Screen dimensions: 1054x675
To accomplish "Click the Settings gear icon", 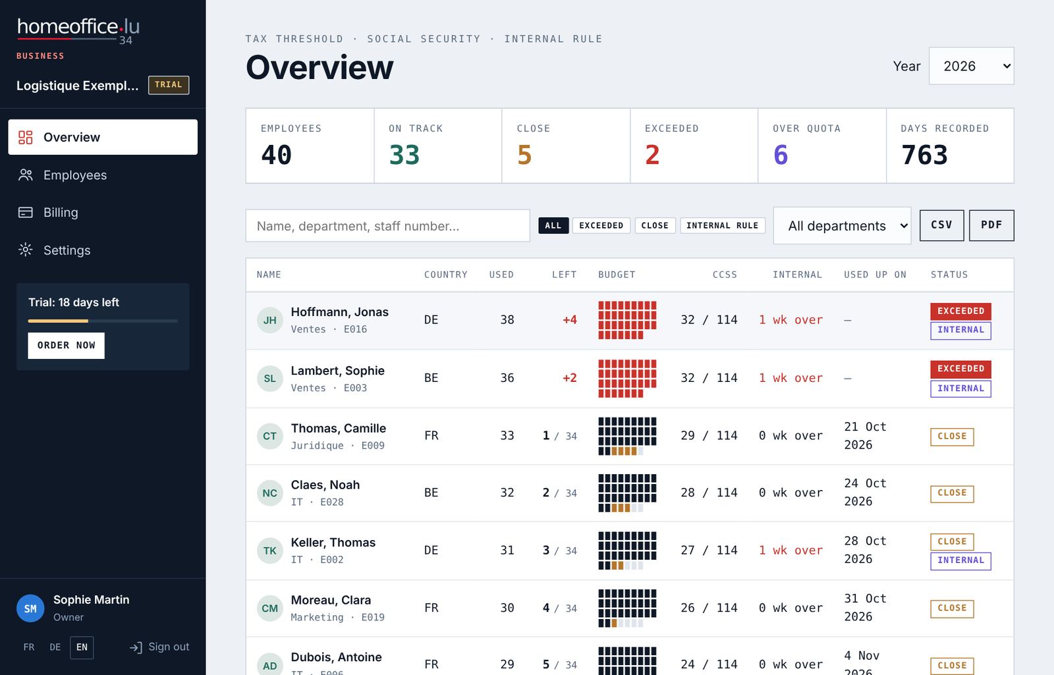I will coord(26,250).
